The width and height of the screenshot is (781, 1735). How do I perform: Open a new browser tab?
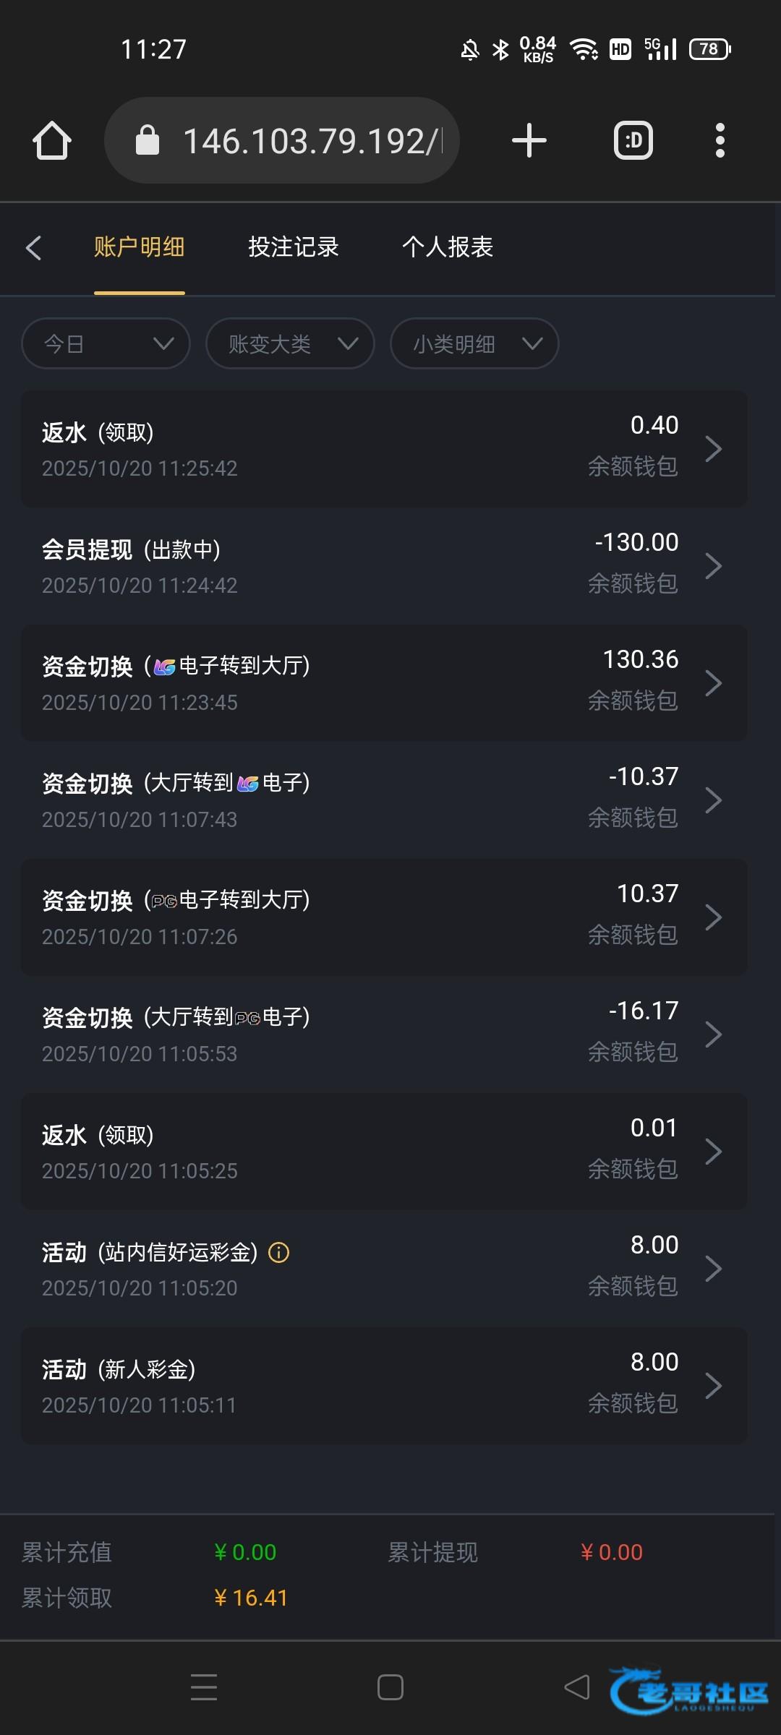pos(529,140)
